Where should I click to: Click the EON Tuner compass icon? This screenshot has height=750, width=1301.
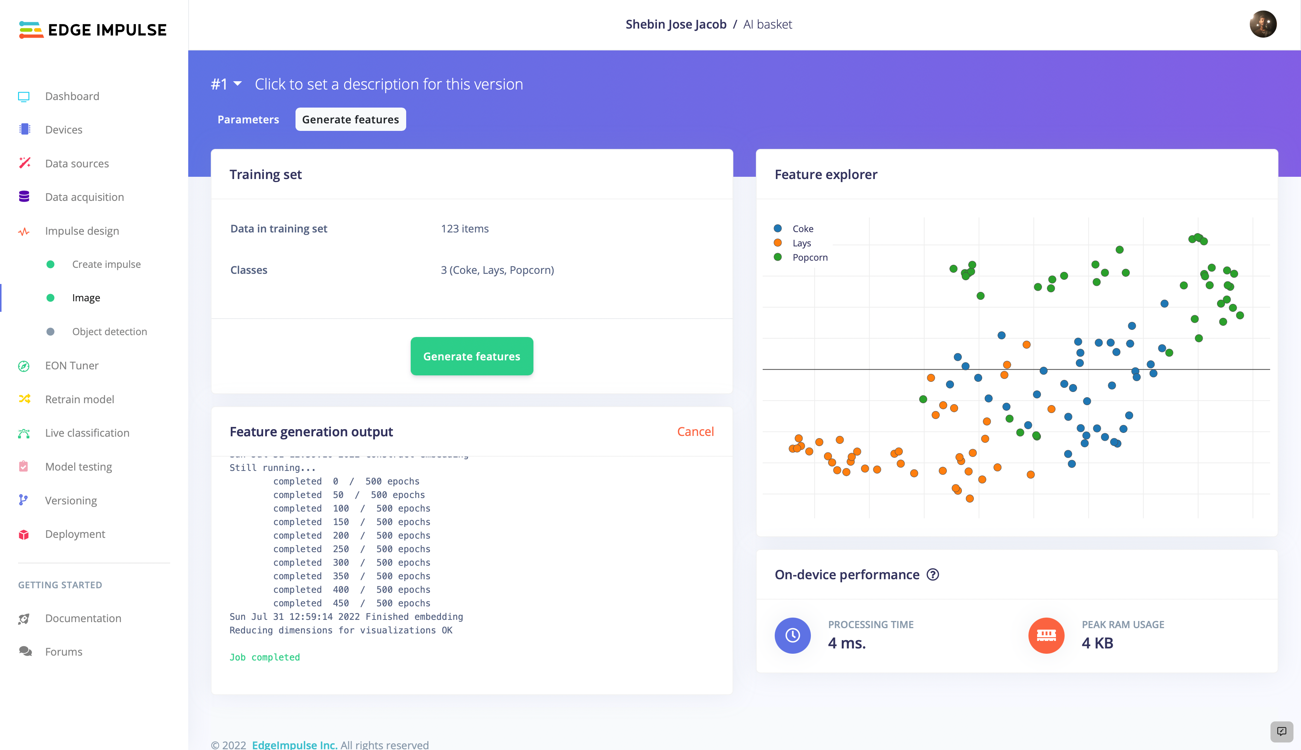[24, 366]
